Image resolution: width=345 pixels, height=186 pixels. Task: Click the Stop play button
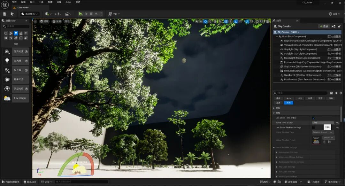point(91,14)
